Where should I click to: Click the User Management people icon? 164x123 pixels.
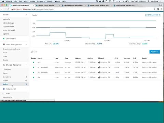(x=4, y=44)
